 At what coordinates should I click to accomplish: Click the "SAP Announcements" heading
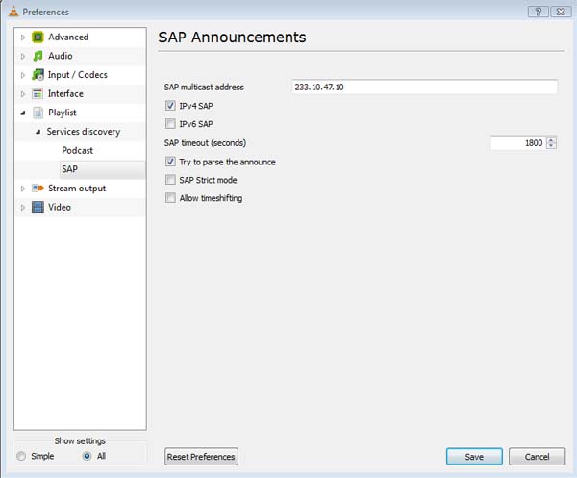coord(232,38)
